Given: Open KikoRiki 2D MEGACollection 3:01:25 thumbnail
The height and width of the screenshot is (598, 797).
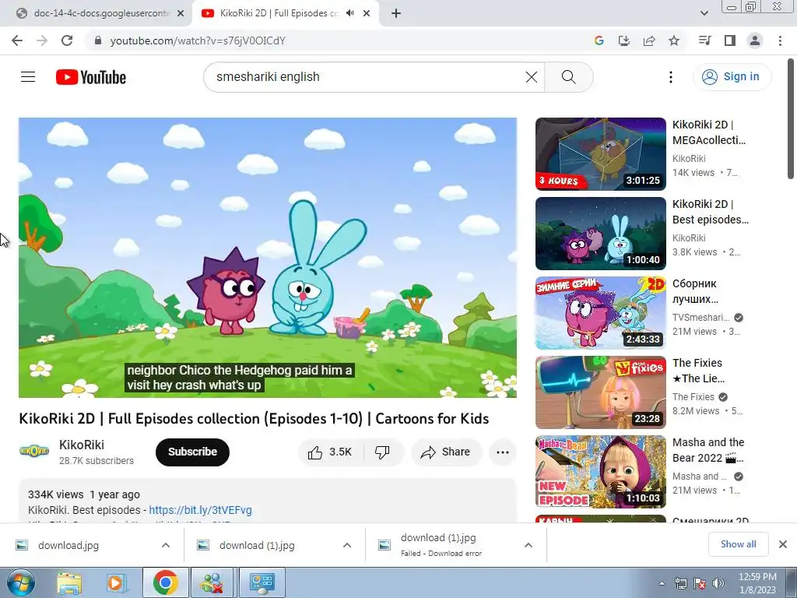Looking at the screenshot, I should [x=600, y=154].
